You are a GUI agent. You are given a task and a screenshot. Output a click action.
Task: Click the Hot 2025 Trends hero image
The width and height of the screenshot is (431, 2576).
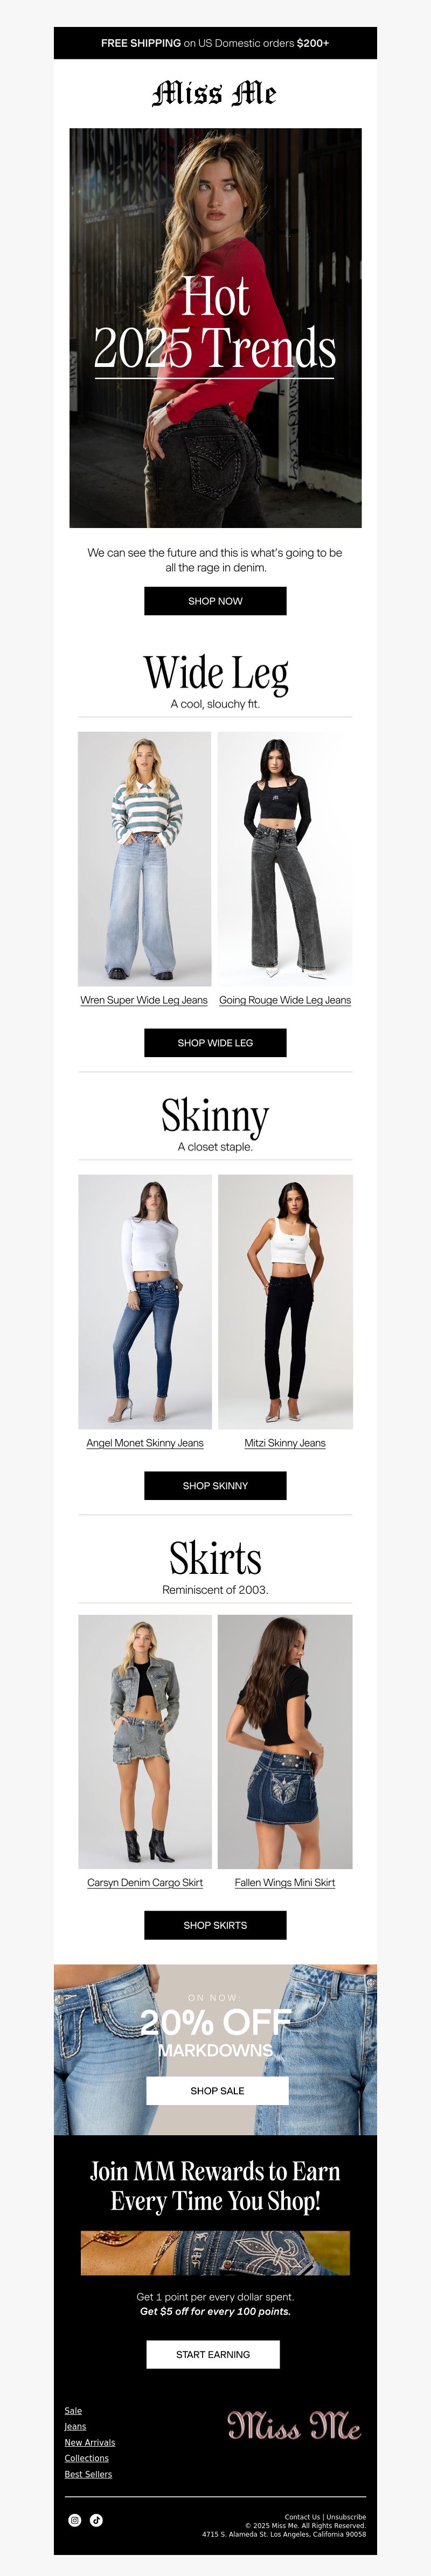click(x=215, y=328)
